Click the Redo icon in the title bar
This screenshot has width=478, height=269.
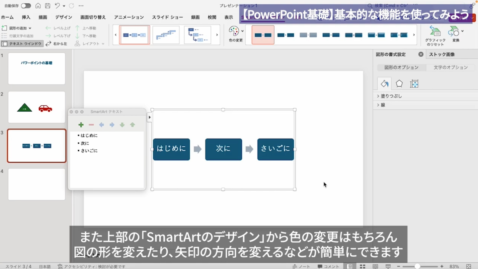[71, 6]
